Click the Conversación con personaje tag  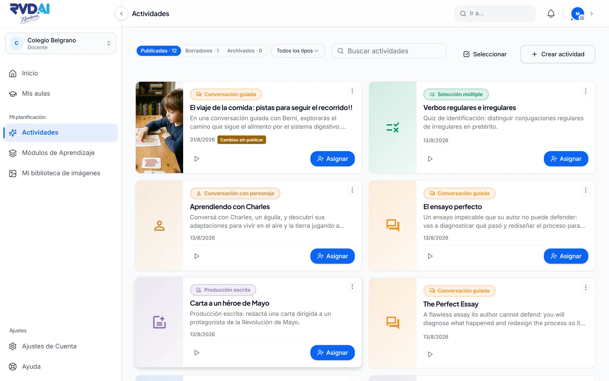235,193
